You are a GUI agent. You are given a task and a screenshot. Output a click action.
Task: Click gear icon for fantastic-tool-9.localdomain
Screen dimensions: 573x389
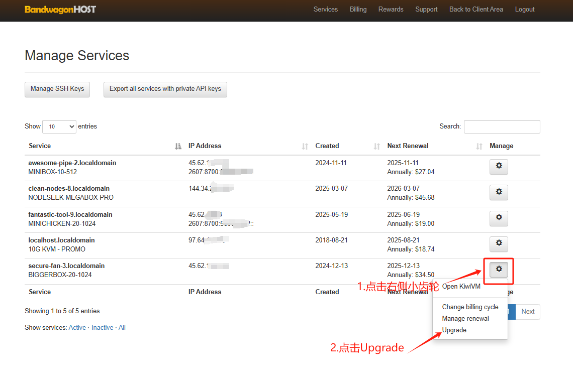coord(499,218)
